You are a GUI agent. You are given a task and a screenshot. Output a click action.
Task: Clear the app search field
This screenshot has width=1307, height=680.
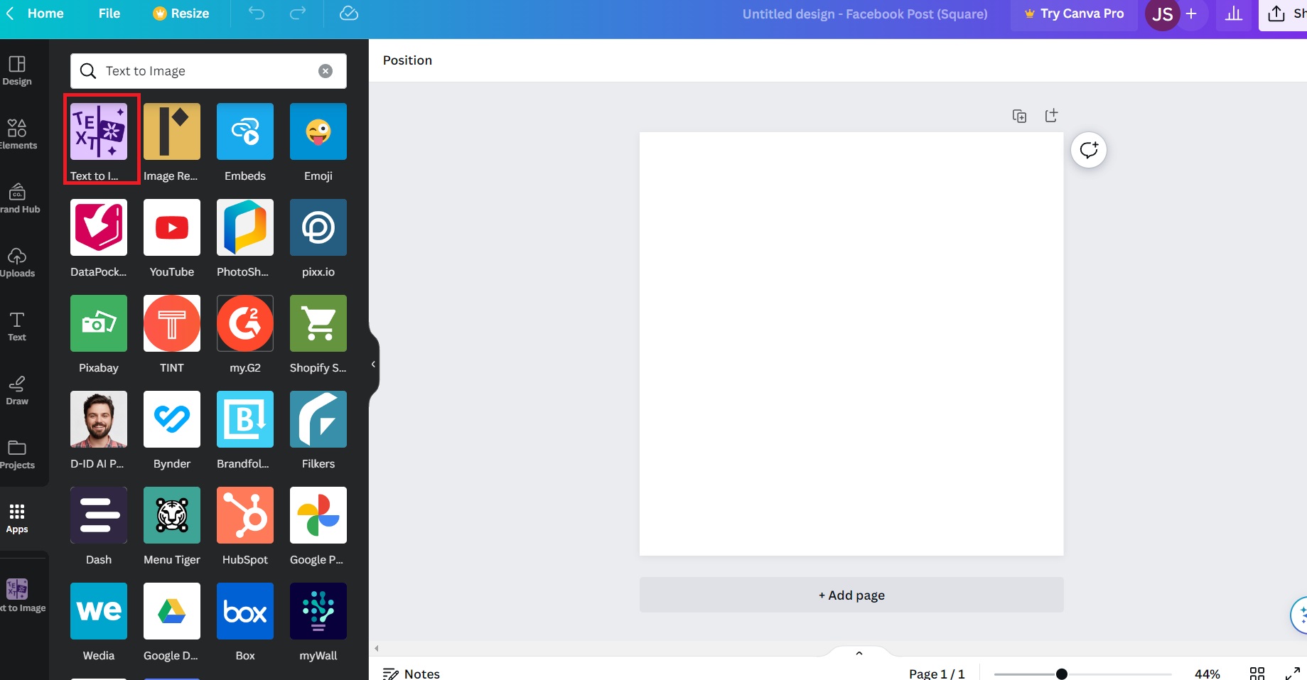(x=326, y=71)
